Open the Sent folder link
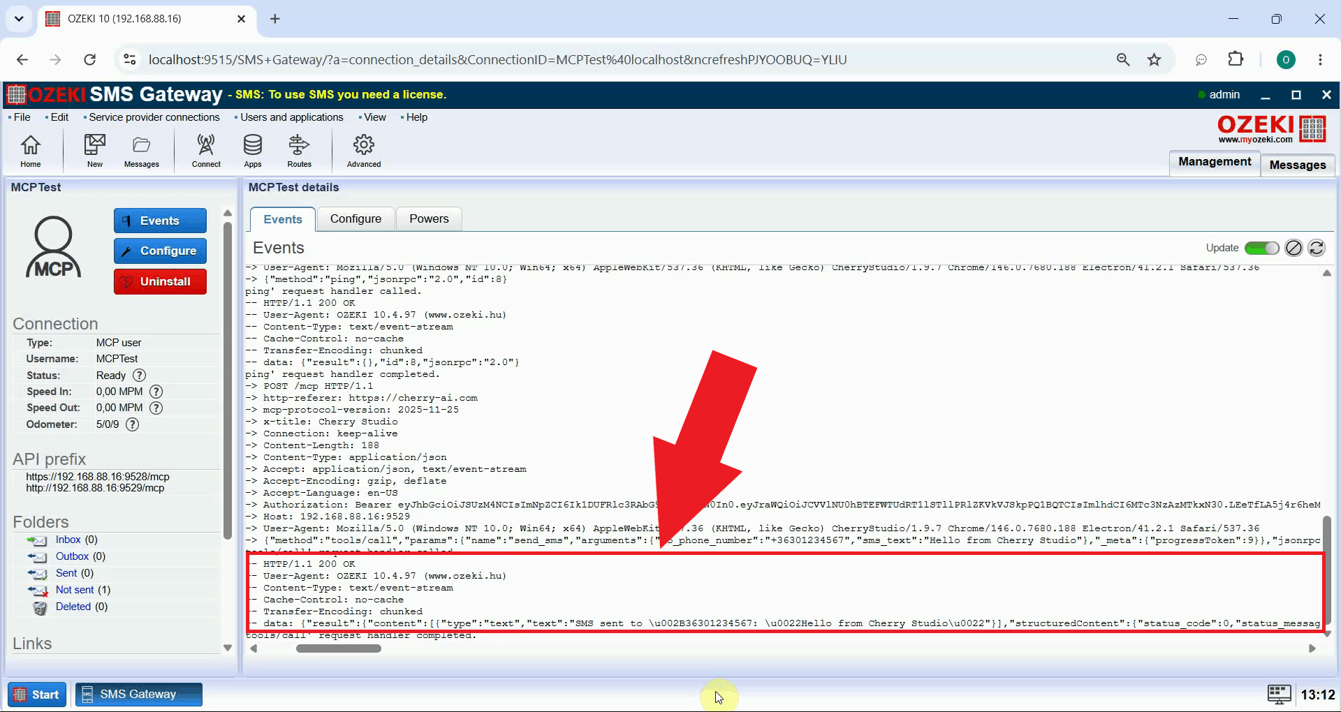The height and width of the screenshot is (712, 1341). [66, 574]
